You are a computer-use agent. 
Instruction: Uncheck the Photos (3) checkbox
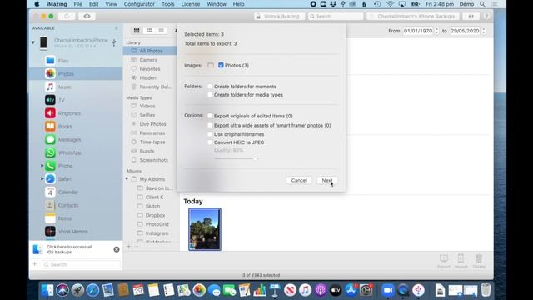pos(221,65)
